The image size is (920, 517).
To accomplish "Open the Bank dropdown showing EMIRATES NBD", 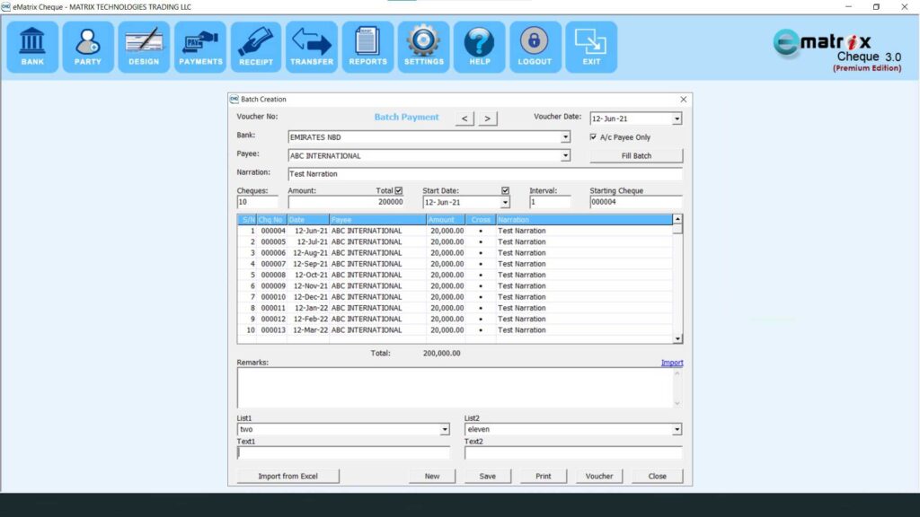I will click(x=565, y=136).
